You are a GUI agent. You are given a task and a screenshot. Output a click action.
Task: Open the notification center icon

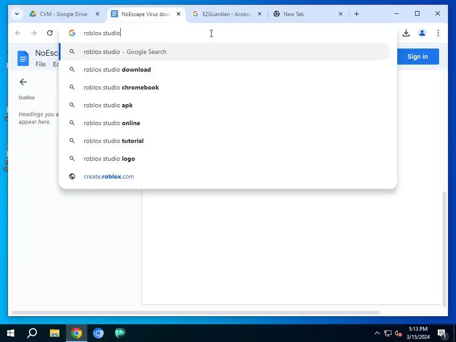click(442, 333)
